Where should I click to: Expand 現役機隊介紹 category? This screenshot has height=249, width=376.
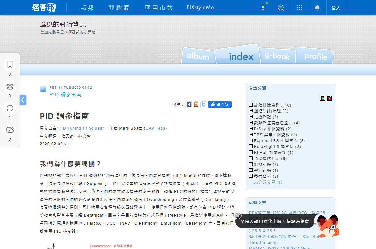click(251, 158)
